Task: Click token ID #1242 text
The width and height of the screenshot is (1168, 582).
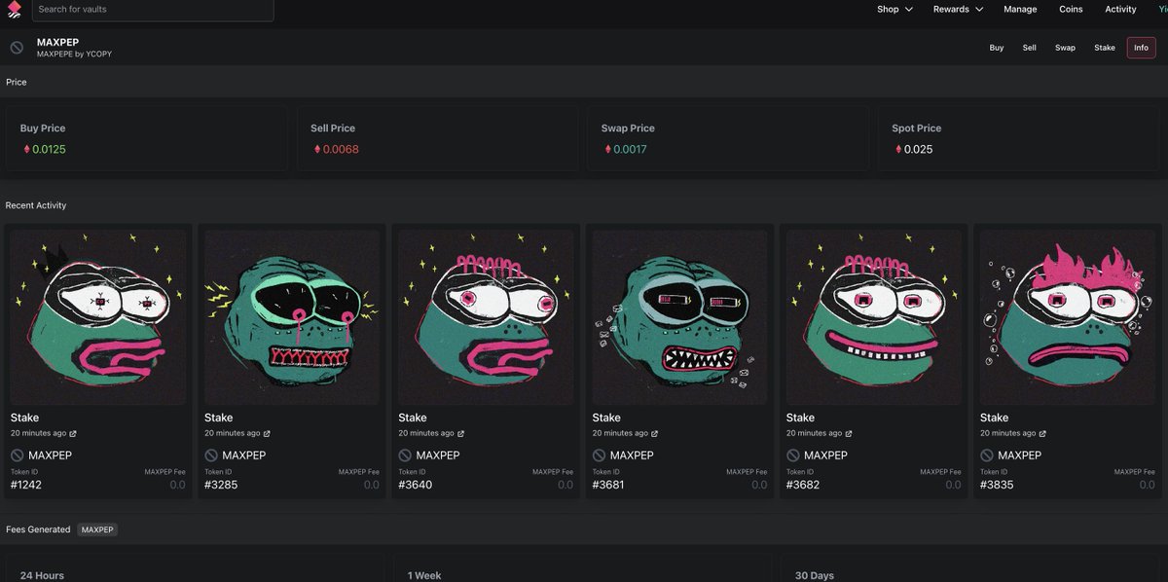Action: click(x=26, y=485)
